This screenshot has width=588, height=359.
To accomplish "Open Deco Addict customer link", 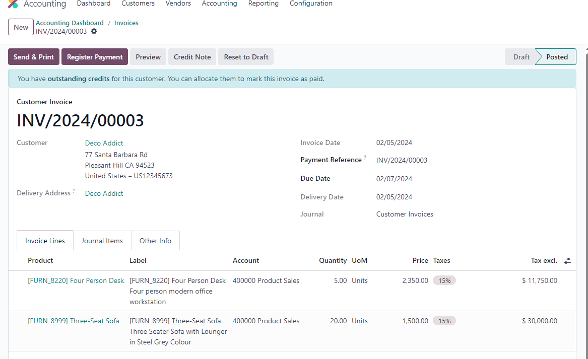I will pos(104,143).
